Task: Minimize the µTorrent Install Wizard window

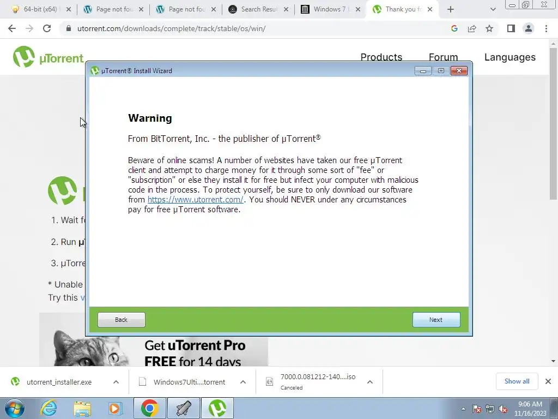Action: coord(423,71)
